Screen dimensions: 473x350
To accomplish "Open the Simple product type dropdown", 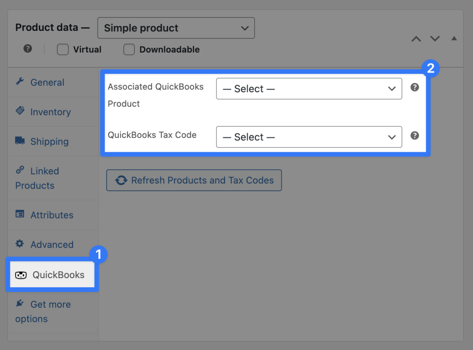I will (176, 28).
